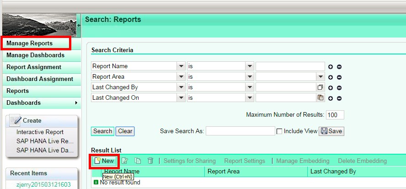406x189 pixels.
Task: Open operator dropdown in Last Changed By row
Action: (250, 87)
